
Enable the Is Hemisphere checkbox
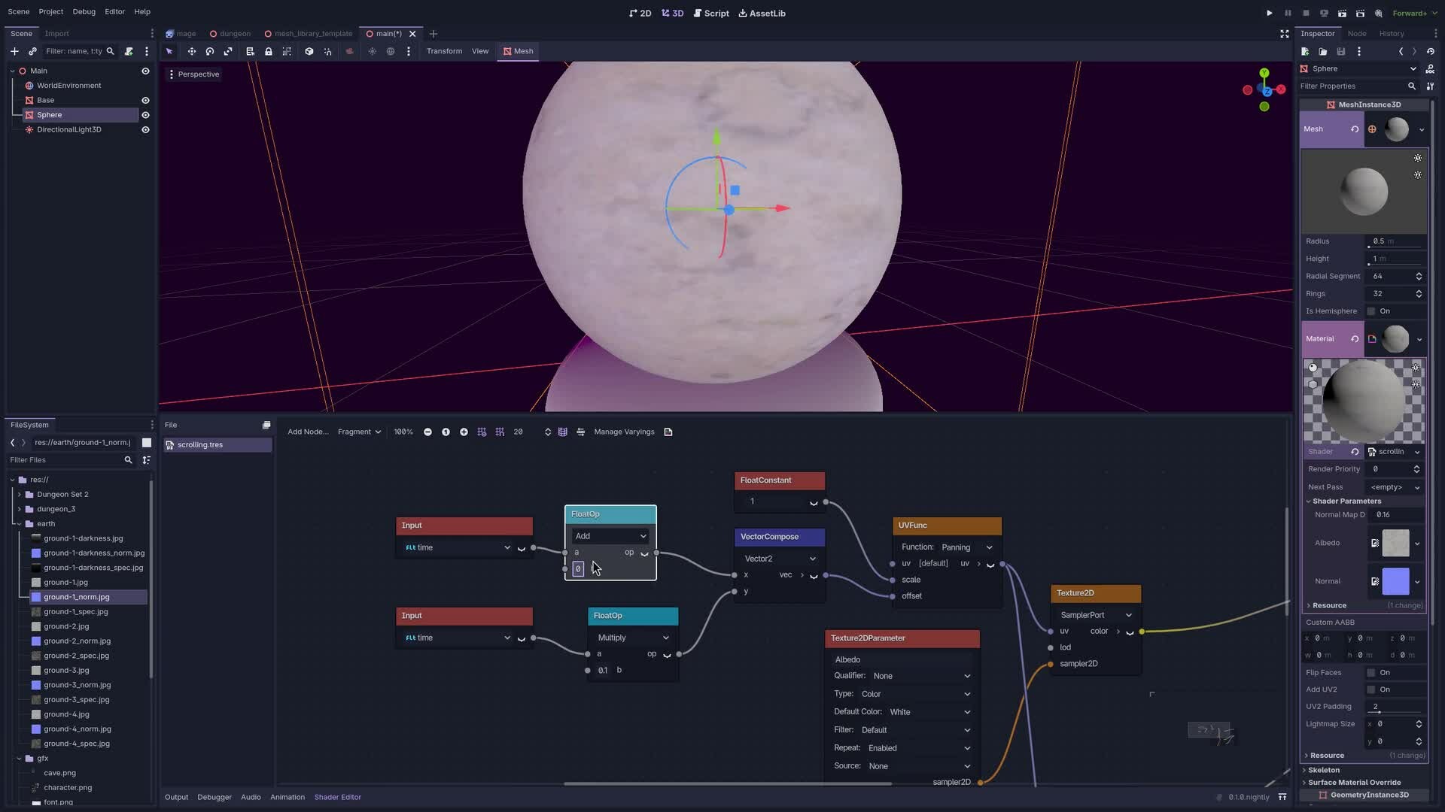point(1371,311)
